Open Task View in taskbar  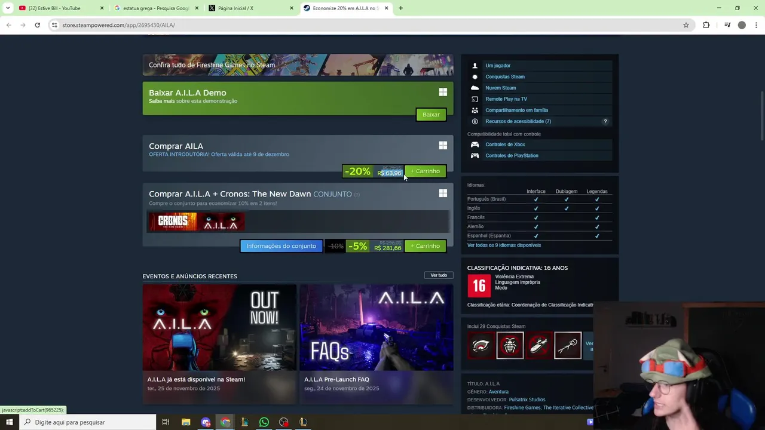click(x=166, y=422)
